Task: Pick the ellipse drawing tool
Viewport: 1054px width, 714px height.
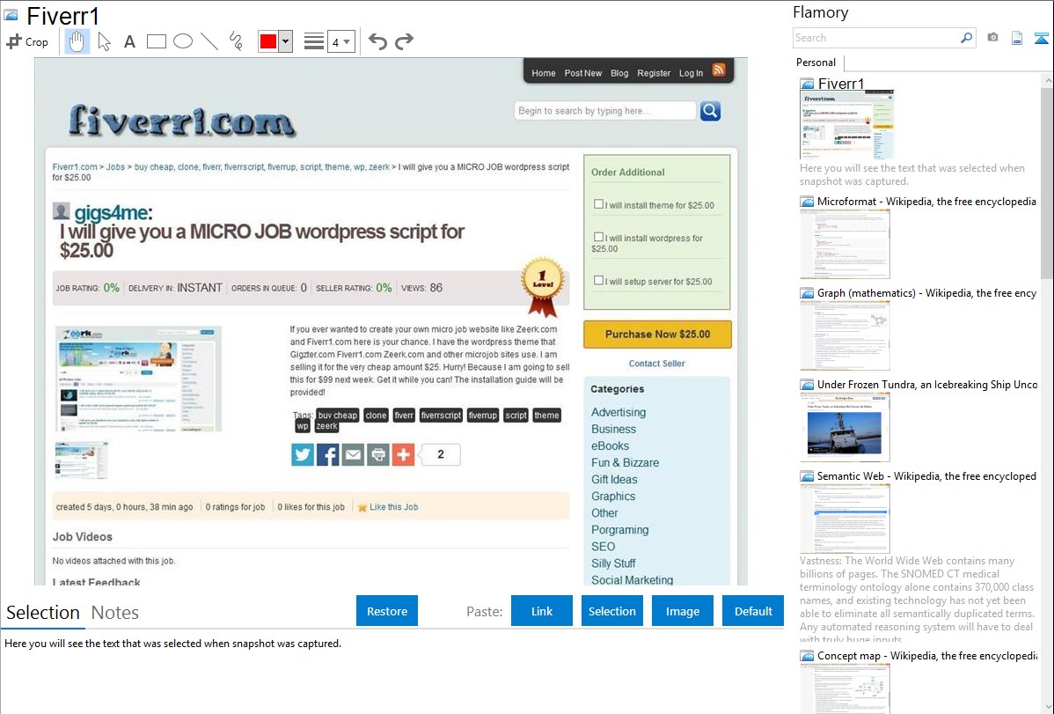Action: click(x=183, y=41)
